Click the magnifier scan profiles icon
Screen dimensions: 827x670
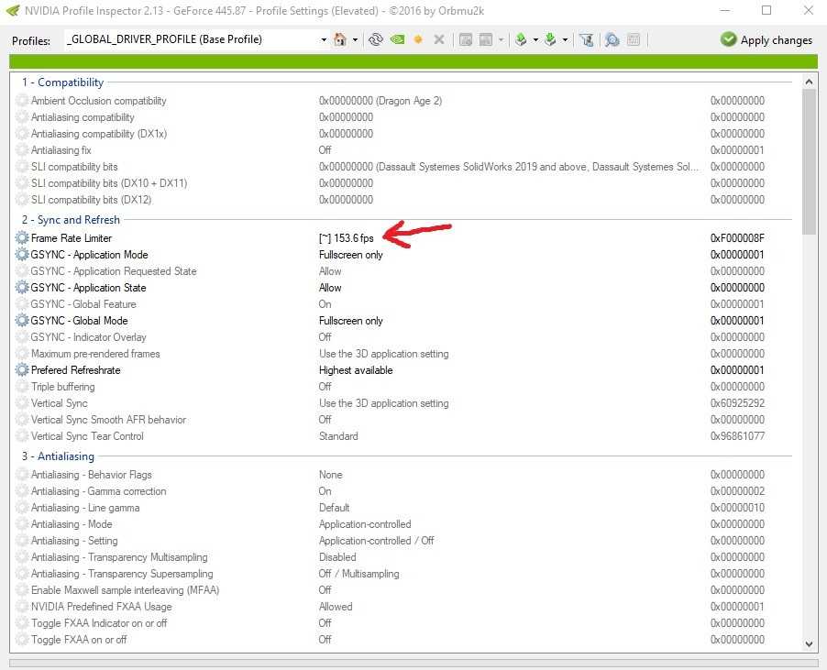click(612, 39)
